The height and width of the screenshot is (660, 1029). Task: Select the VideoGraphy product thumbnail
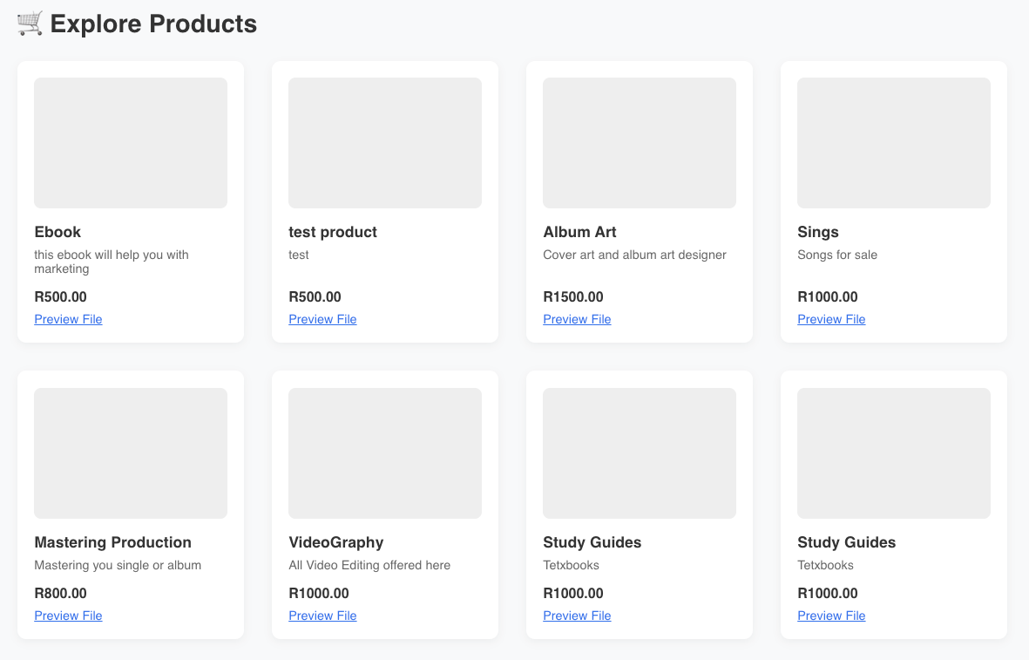[x=385, y=453]
